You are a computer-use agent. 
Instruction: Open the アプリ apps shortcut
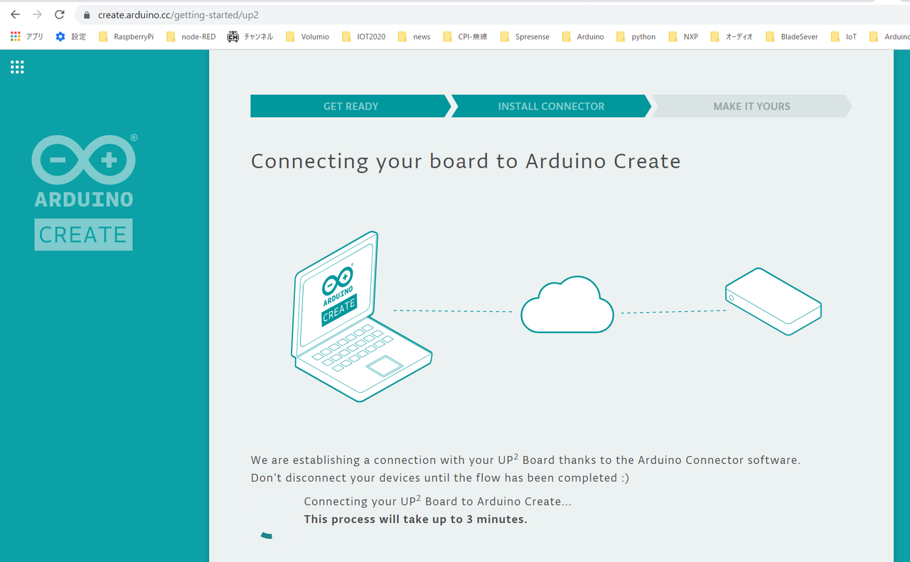27,36
